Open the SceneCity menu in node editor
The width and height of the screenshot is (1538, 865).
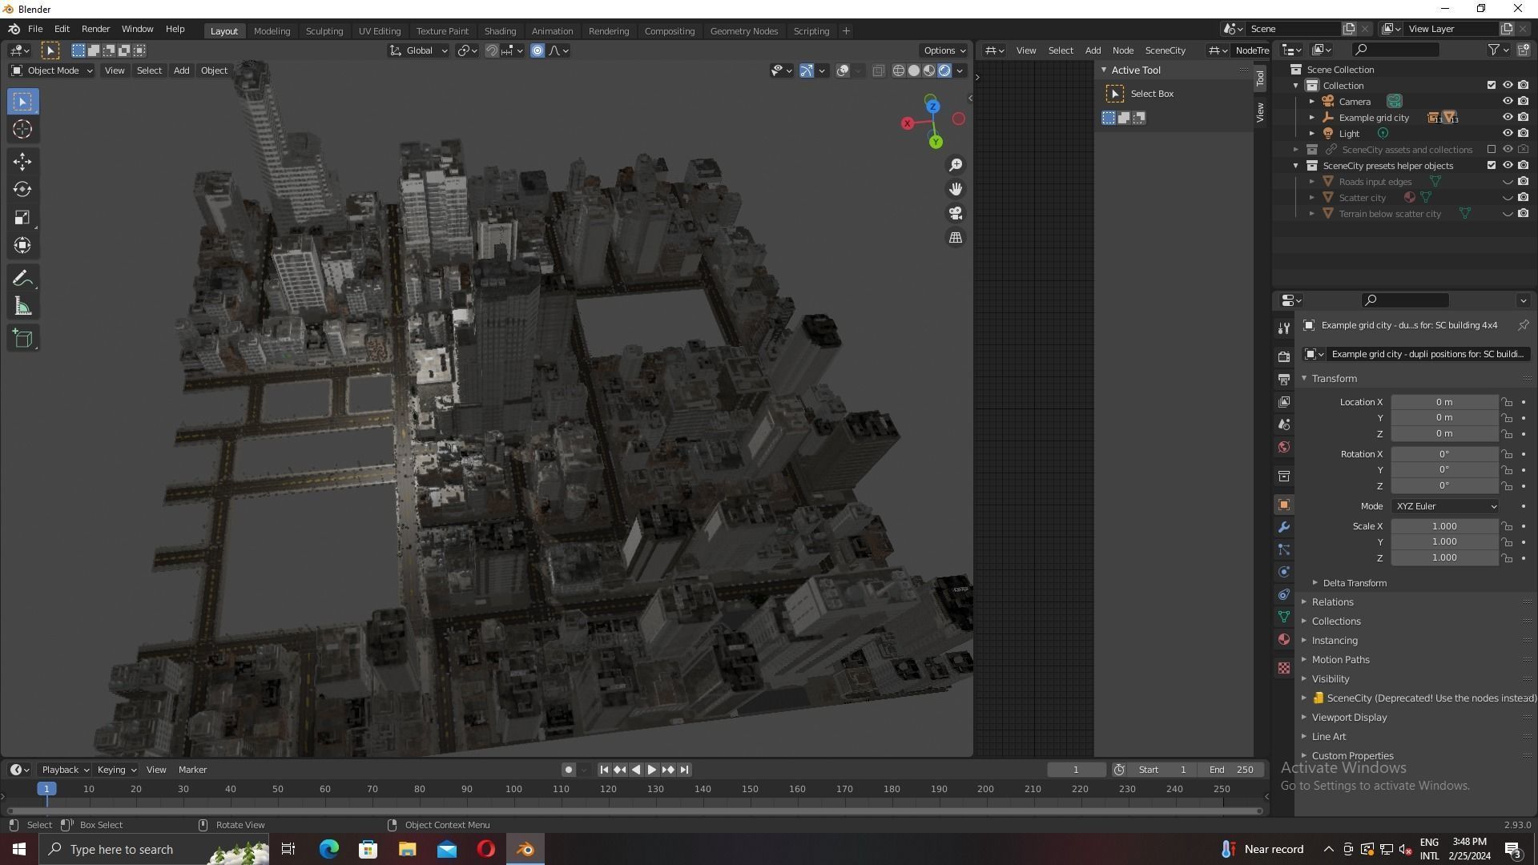point(1165,50)
